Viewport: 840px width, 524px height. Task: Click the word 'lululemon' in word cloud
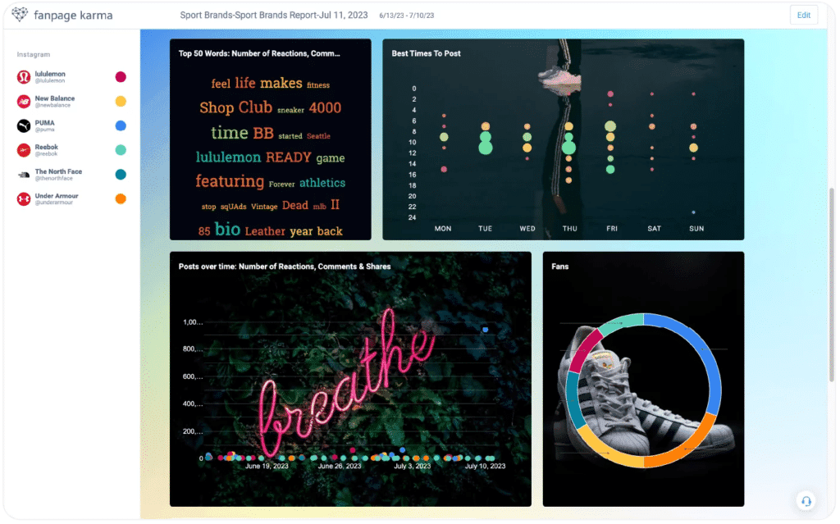click(228, 157)
